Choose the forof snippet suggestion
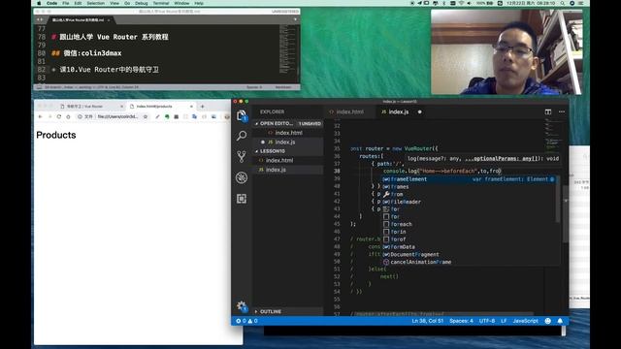Screen dimensions: 621x349 coord(469,239)
